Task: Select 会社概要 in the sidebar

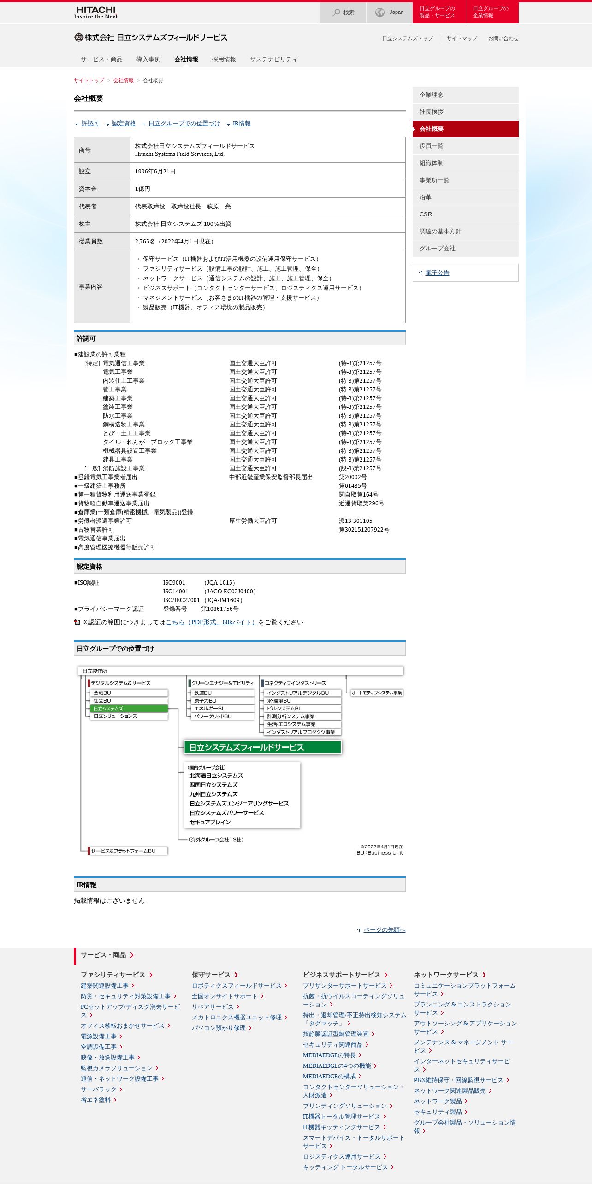Action: pos(466,129)
